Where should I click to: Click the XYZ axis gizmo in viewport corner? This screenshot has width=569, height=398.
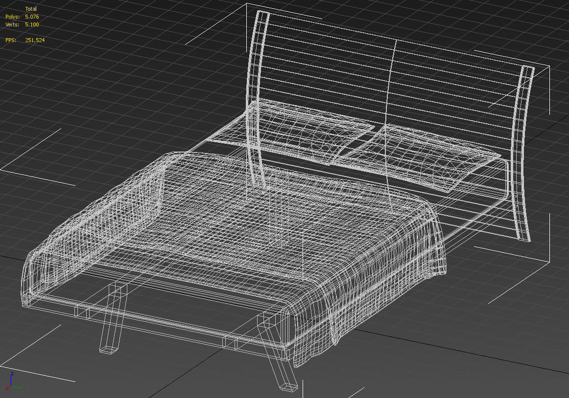[x=15, y=381]
